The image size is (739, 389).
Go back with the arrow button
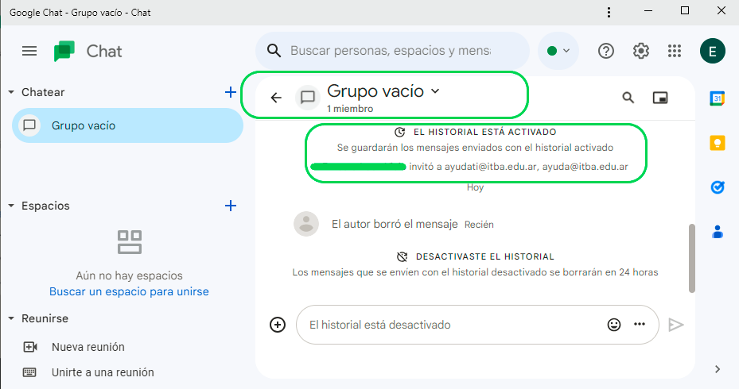pyautogui.click(x=276, y=98)
